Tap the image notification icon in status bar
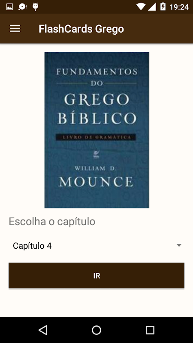 9,7
